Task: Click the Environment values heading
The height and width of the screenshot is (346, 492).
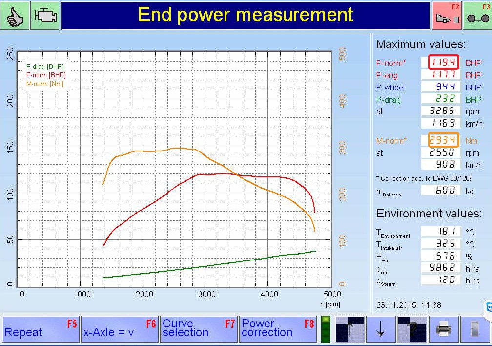Action: tap(429, 214)
